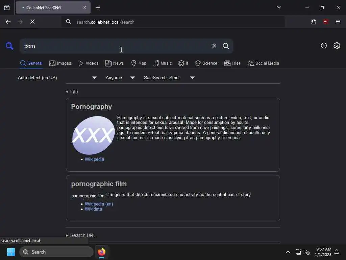Clear the search query with X icon
Image resolution: width=346 pixels, height=260 pixels.
pos(214,46)
